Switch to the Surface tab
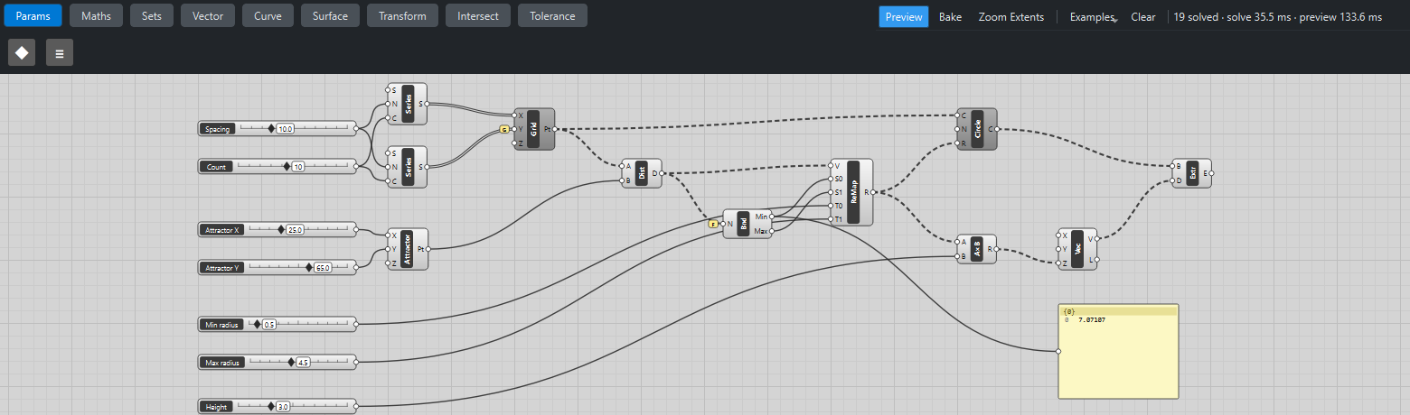This screenshot has width=1410, height=415. click(x=330, y=15)
